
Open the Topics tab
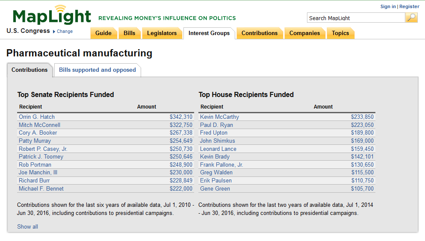click(340, 33)
